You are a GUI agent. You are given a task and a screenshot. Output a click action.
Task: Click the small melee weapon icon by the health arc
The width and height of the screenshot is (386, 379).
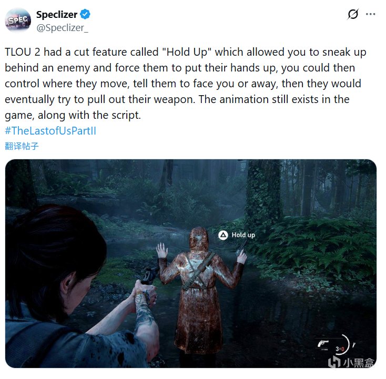pos(354,344)
